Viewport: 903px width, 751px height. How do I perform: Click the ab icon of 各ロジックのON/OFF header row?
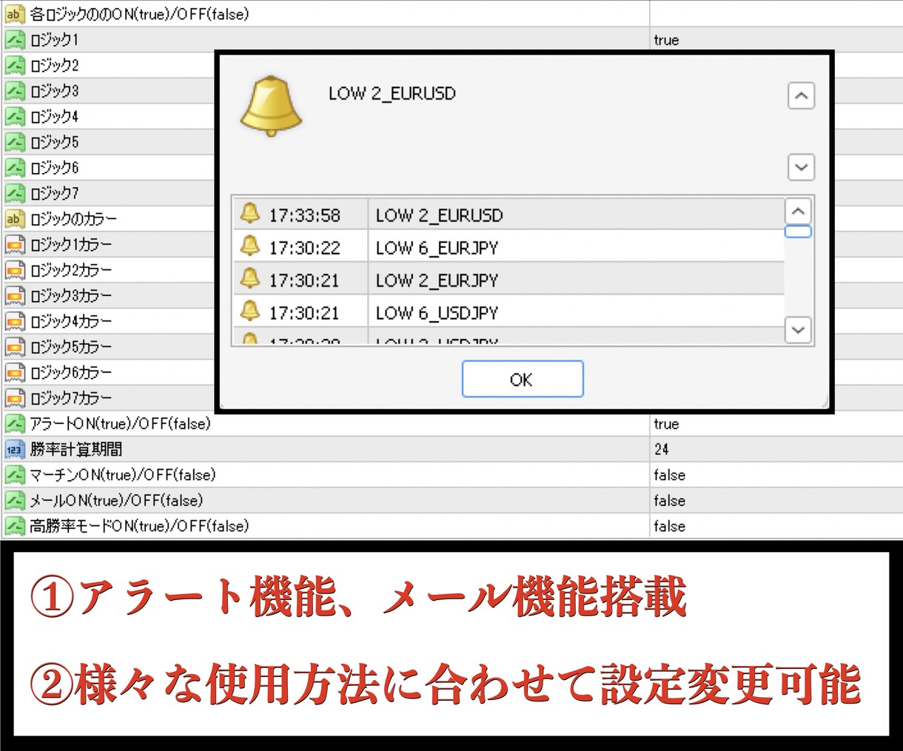point(15,14)
